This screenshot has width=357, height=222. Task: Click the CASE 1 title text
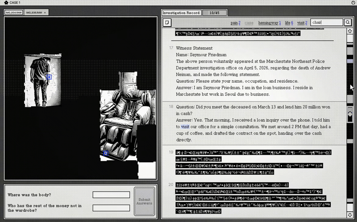click(x=15, y=3)
